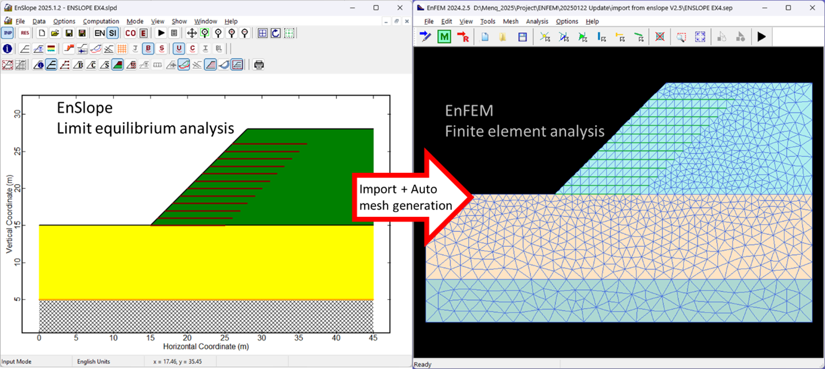The image size is (825, 369).
Task: Click the orange grid icon in EnSlope
Action: [x=122, y=49]
